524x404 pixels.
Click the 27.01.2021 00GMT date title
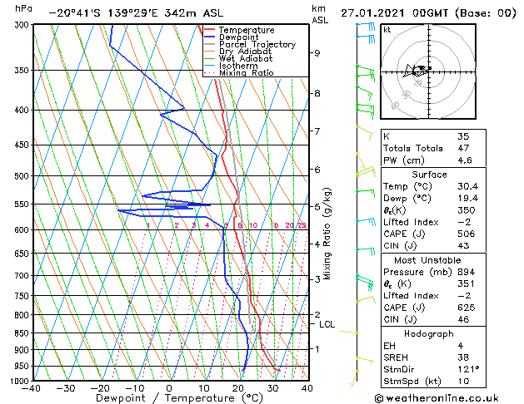[x=394, y=13]
